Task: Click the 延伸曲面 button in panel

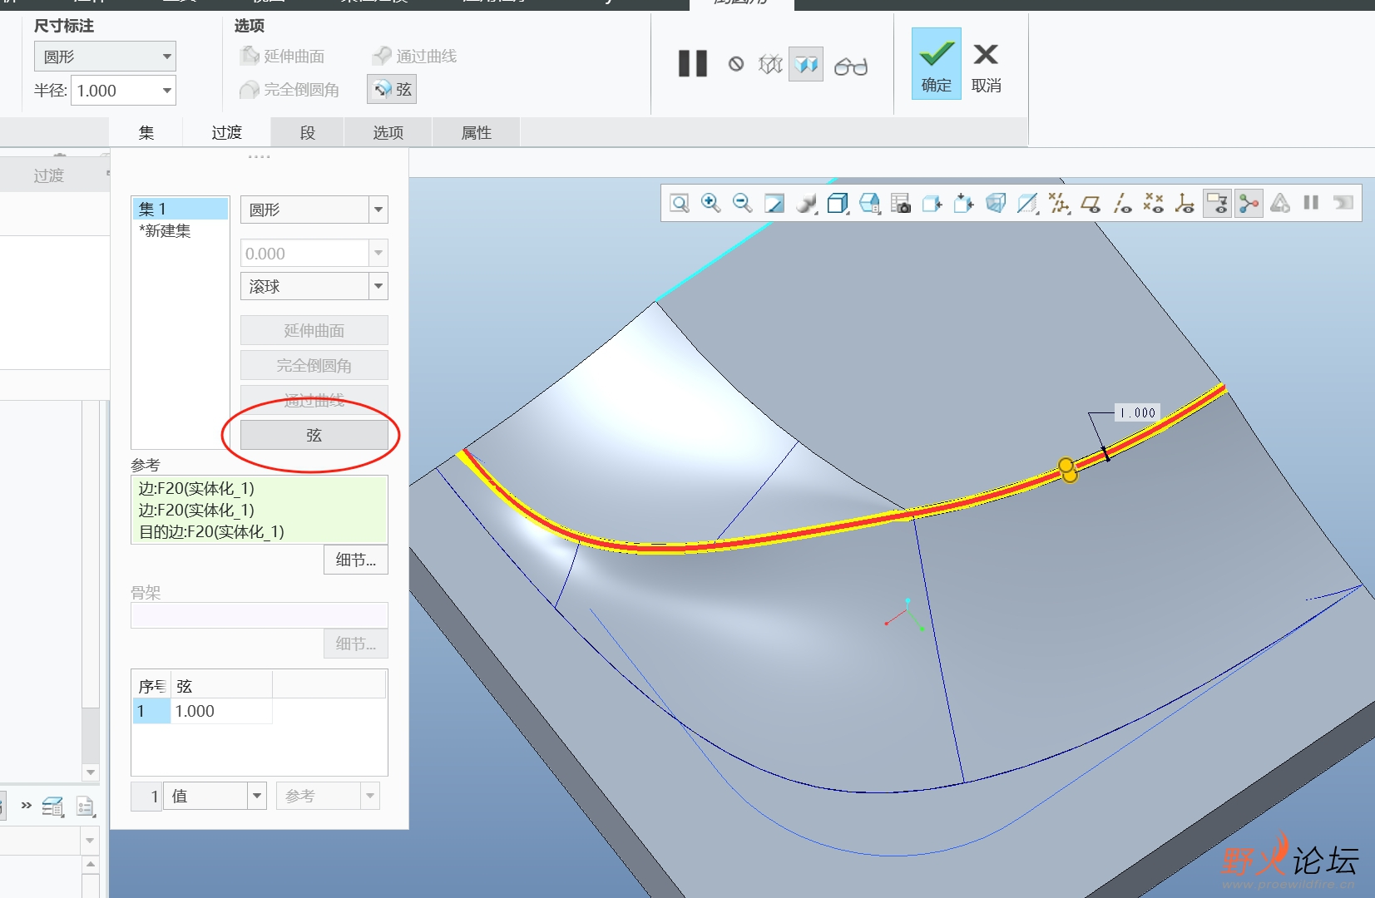Action: (x=314, y=330)
